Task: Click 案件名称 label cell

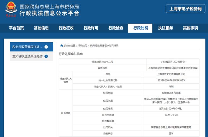Action: [102, 68]
